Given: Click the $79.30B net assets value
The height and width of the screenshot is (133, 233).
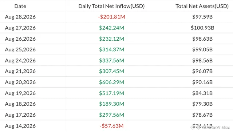Looking at the screenshot, I should [202, 104].
